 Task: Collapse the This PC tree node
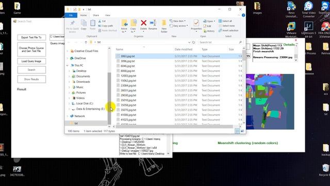68,66
